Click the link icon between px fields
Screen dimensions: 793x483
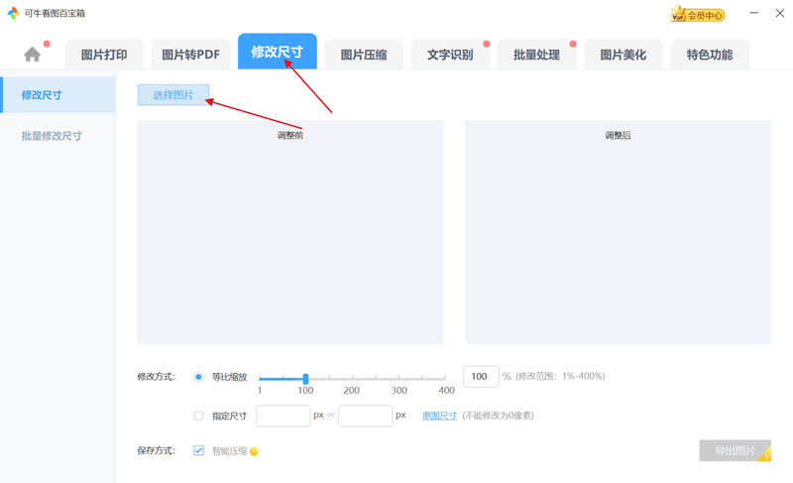click(331, 416)
